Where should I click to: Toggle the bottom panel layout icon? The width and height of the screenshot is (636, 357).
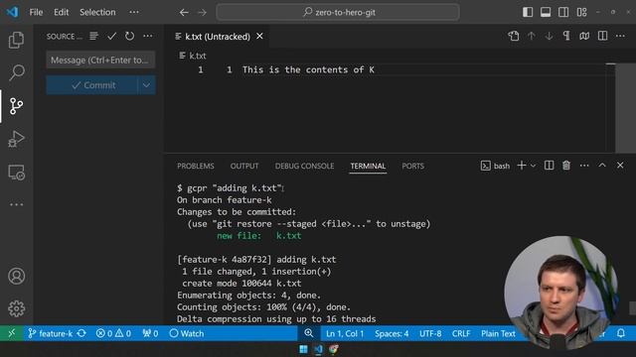click(546, 12)
